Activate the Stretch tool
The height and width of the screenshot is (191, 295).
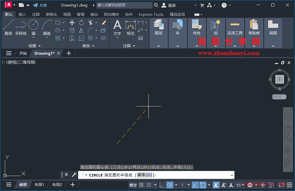(x=72, y=38)
